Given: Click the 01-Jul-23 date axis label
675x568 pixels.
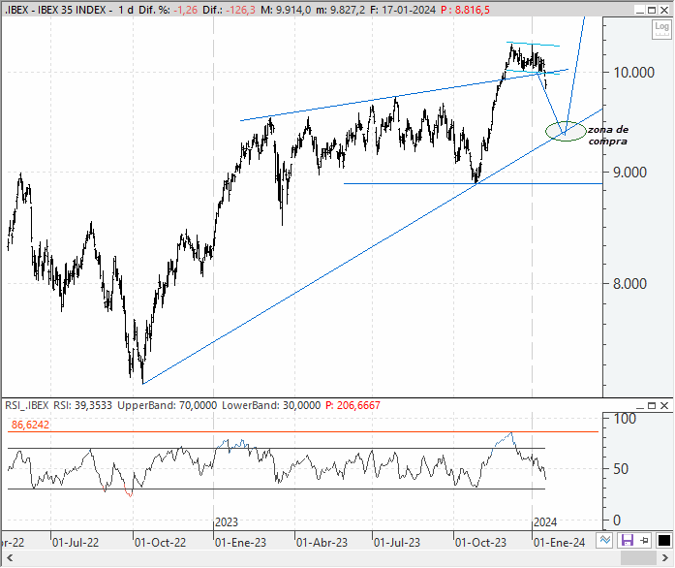Looking at the screenshot, I should (x=396, y=543).
